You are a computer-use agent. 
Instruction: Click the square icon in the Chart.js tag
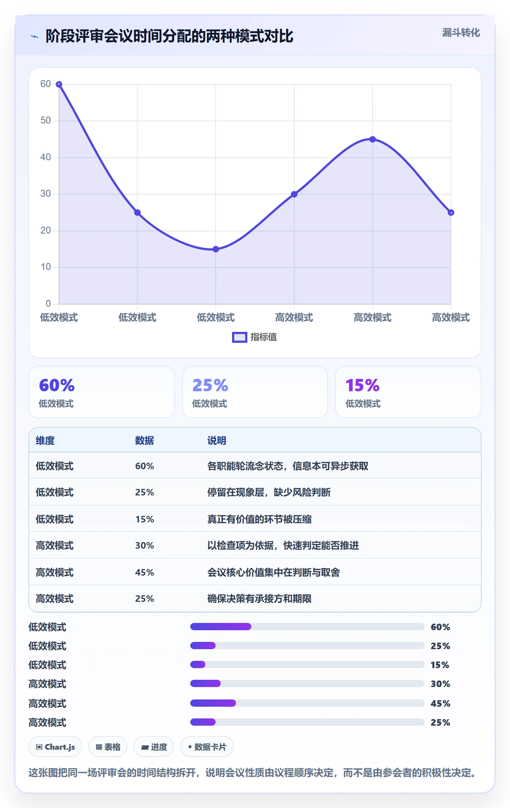39,747
